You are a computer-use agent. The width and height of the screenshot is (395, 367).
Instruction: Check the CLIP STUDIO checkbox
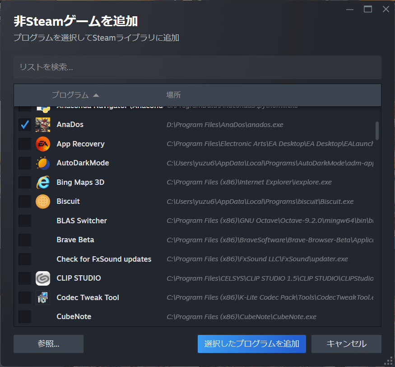tap(25, 278)
